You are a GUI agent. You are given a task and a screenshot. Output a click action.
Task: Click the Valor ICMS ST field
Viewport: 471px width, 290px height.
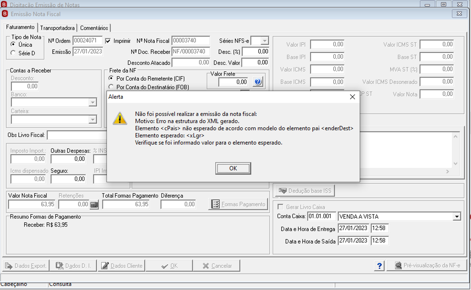tap(437, 44)
